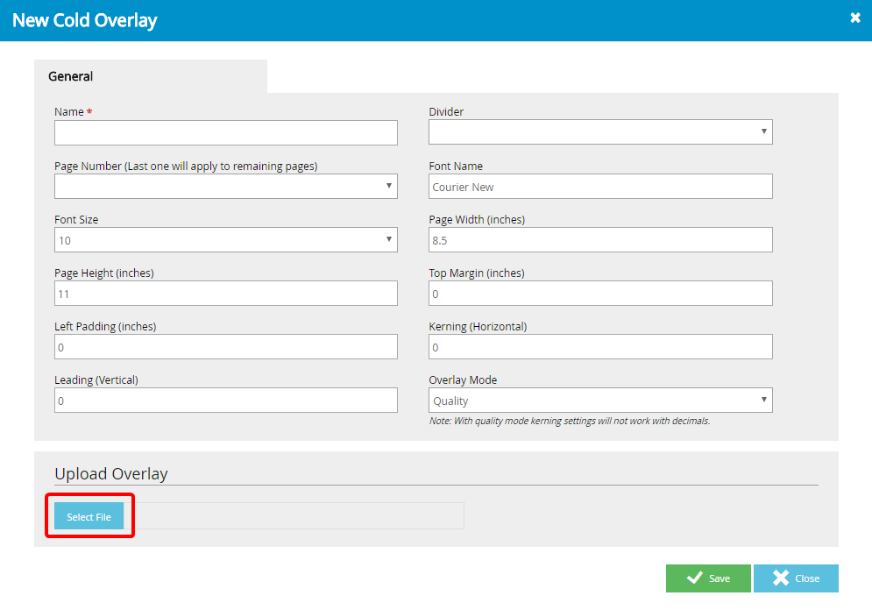This screenshot has width=872, height=610.
Task: Select the Page Height input field
Action: [x=225, y=294]
